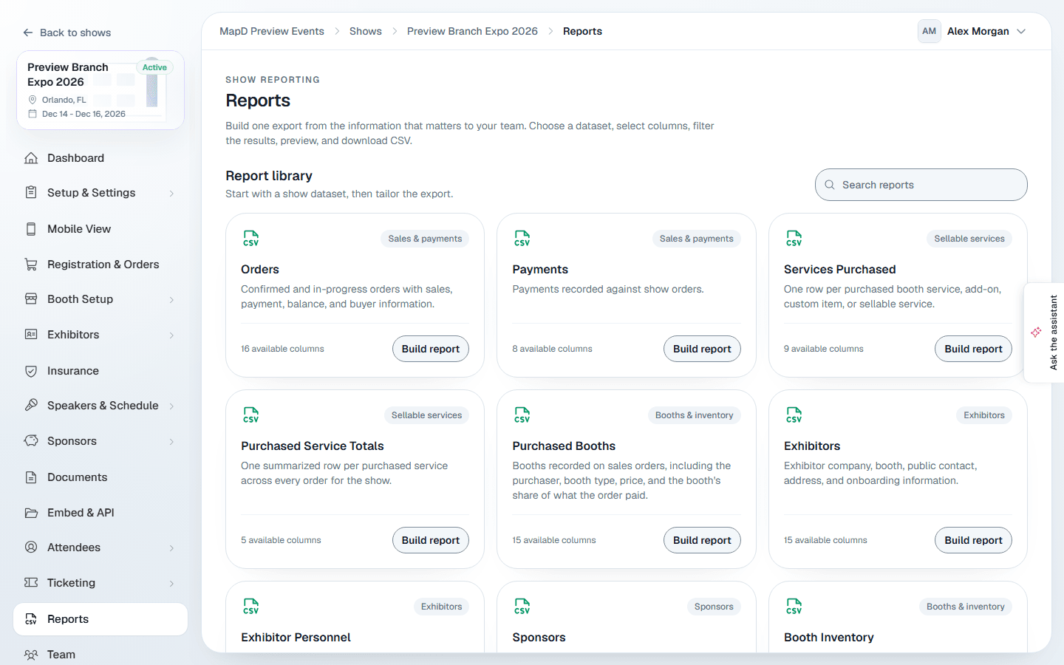Click the Registration & Orders cart icon
This screenshot has width=1064, height=665.
tap(31, 265)
